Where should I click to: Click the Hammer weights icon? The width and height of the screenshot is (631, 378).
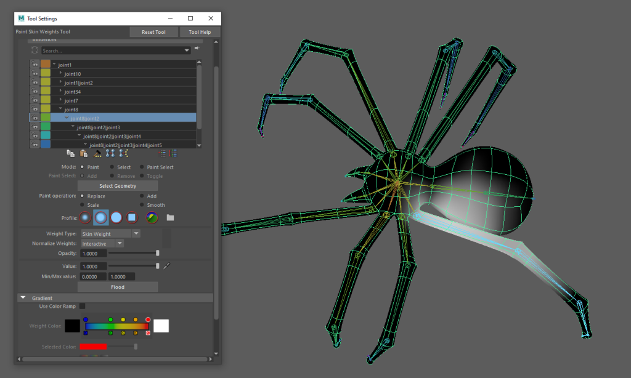click(x=97, y=153)
